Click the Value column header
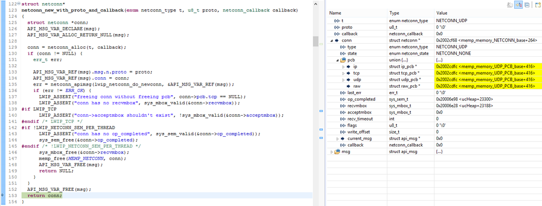The height and width of the screenshot is (206, 542). click(488, 13)
